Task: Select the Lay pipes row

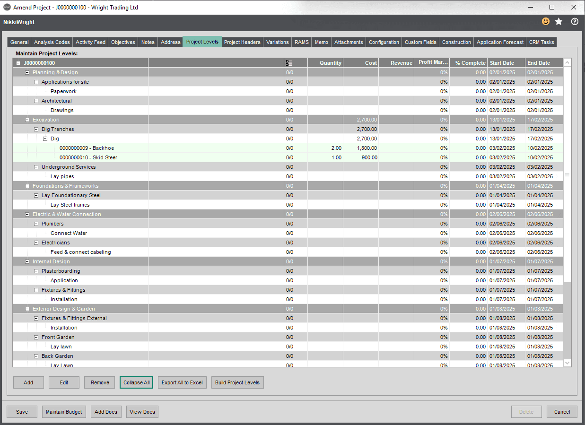Action: (x=288, y=176)
